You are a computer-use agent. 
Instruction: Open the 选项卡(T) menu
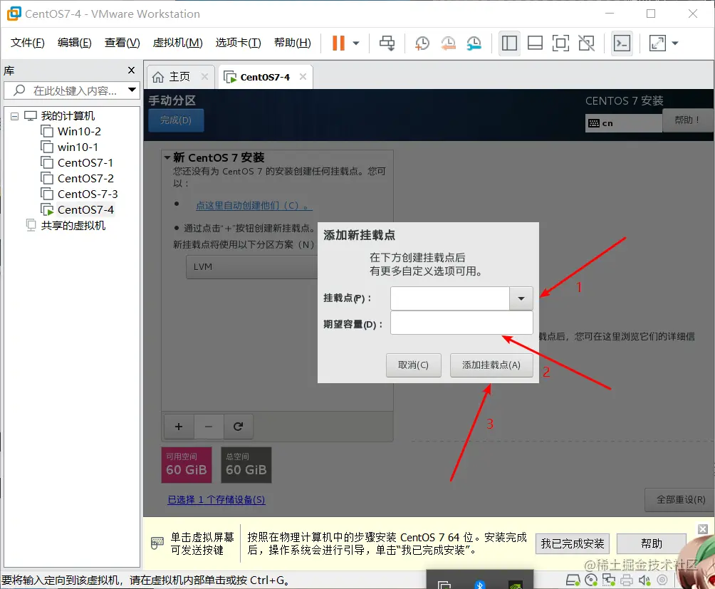238,43
